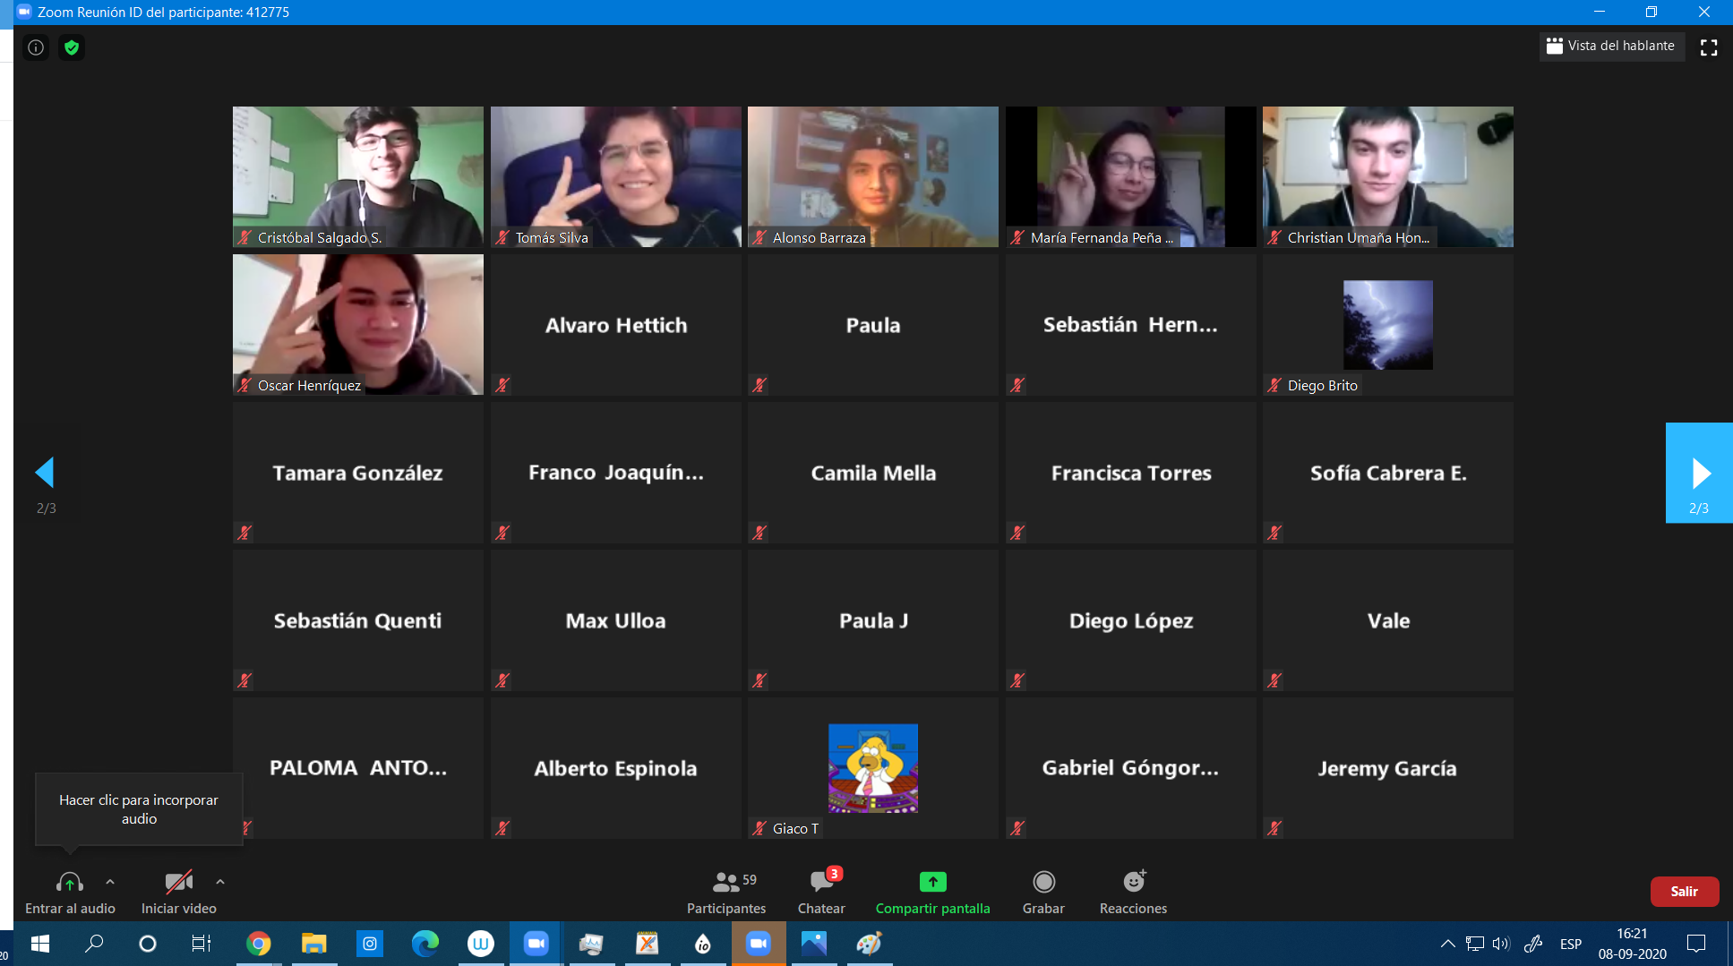Toggle camera on with Iniciar video
This screenshot has height=966, width=1733.
(178, 892)
